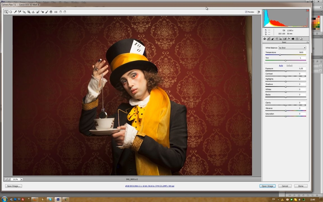Open Camera Raw preferences list icon
323x202 pixels.
(56, 12)
